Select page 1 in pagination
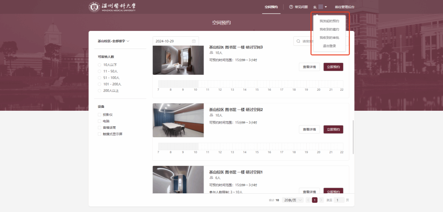This screenshot has height=212, width=443. [315, 200]
